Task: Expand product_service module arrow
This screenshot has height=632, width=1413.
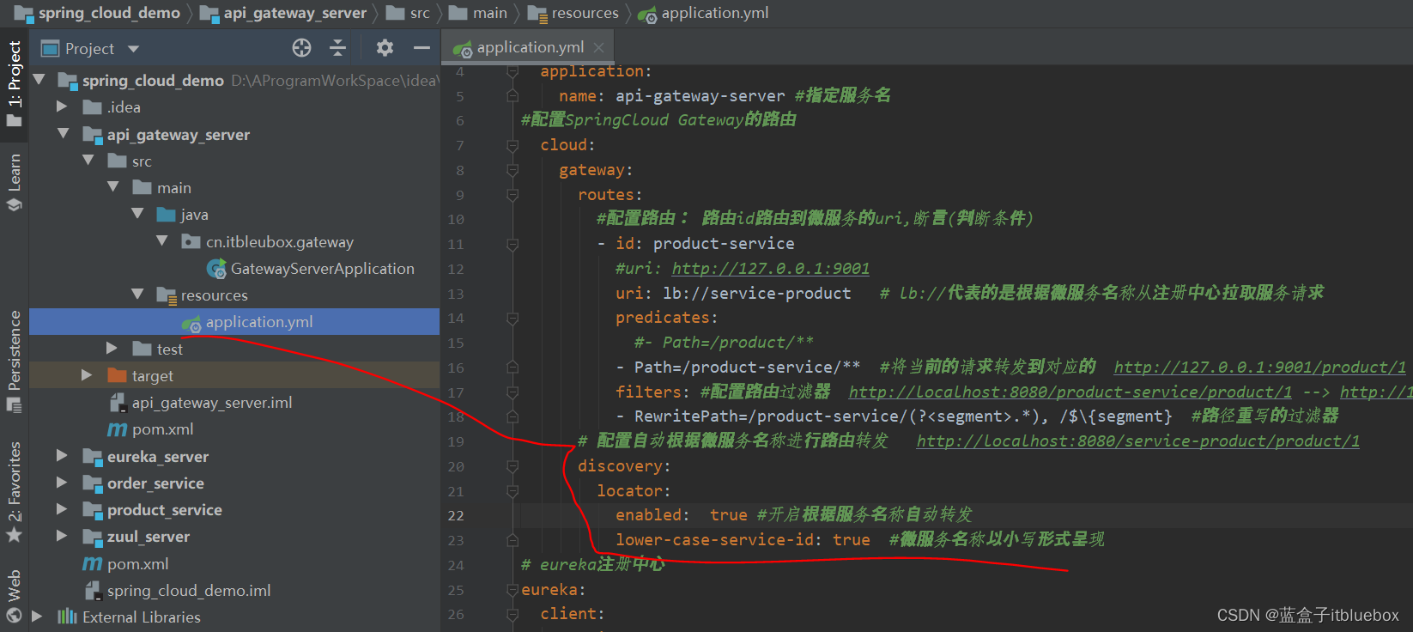Action: pyautogui.click(x=62, y=509)
